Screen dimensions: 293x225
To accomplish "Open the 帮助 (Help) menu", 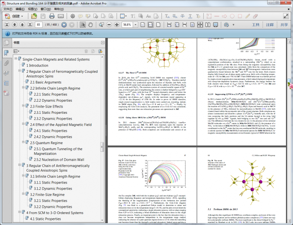I will (59, 8).
